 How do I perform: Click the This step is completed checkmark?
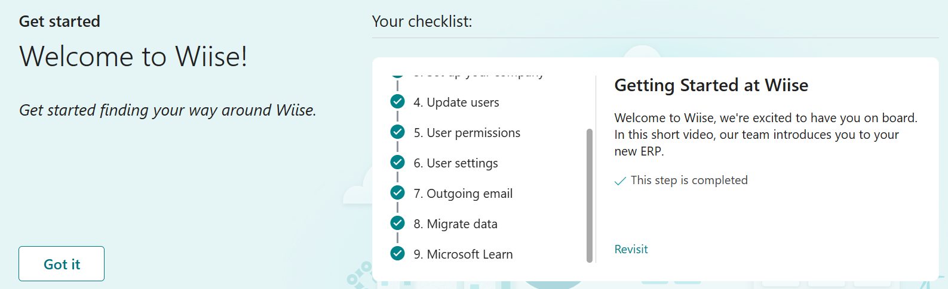(x=621, y=181)
